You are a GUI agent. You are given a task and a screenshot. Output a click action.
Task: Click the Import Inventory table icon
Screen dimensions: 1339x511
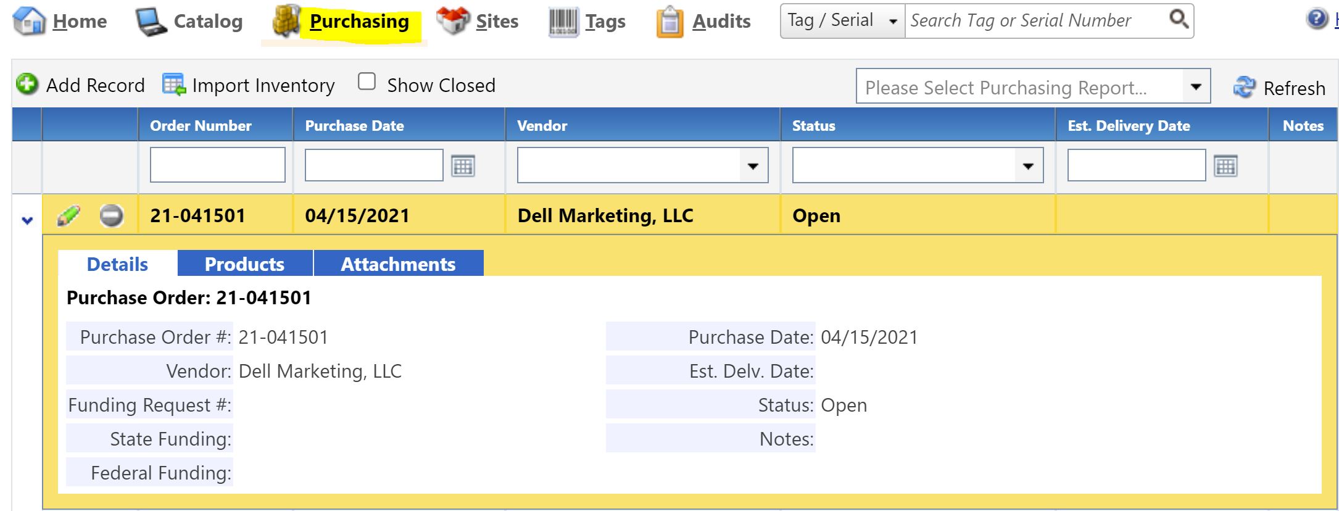(x=174, y=85)
